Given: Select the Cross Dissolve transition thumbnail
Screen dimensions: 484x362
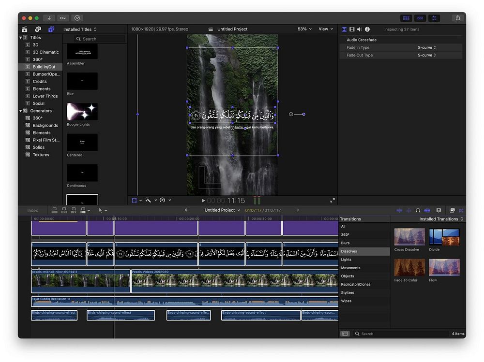Looking at the screenshot, I should [x=409, y=237].
